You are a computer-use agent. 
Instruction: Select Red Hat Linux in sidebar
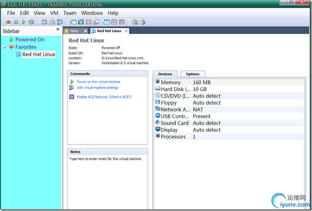click(x=39, y=54)
